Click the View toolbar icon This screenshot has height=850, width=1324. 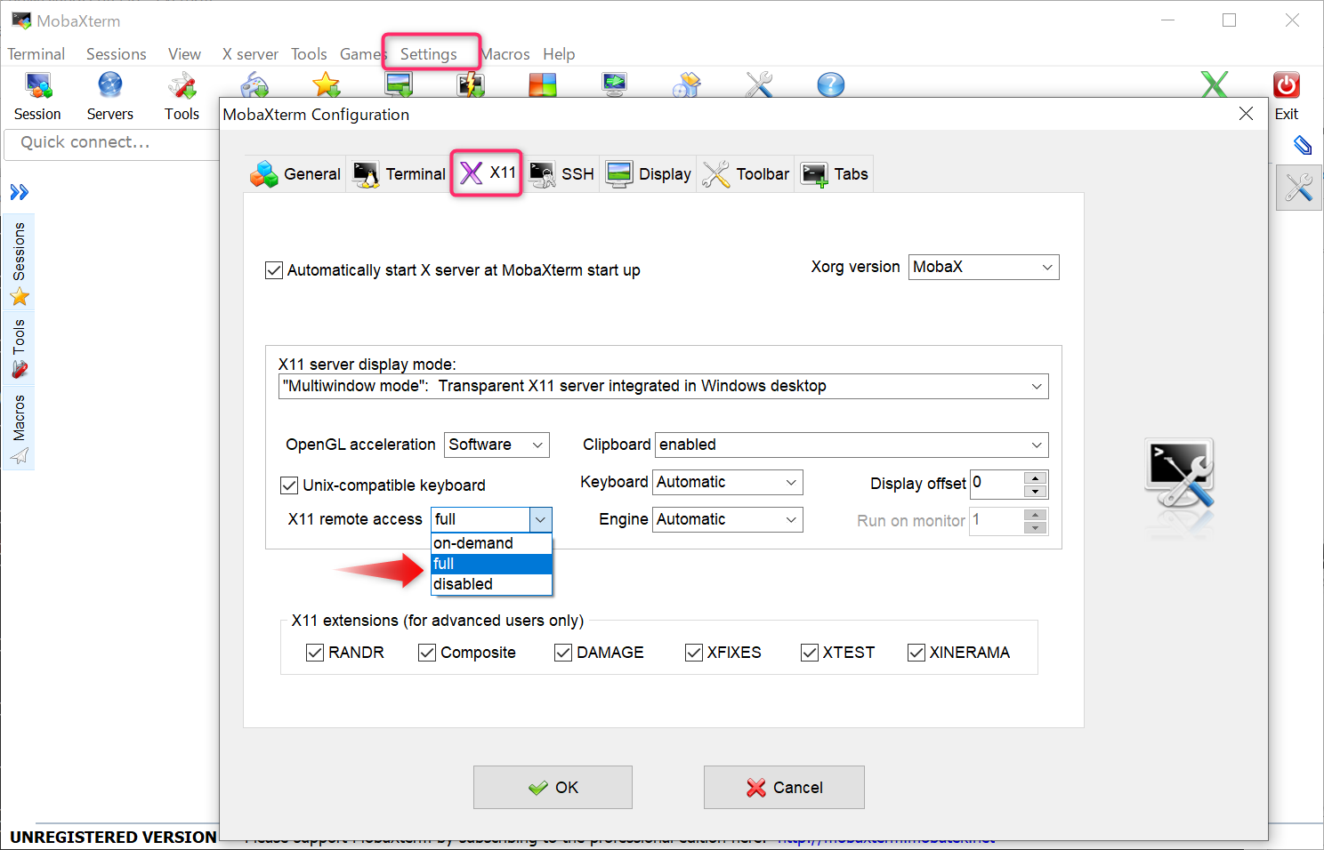pos(399,84)
